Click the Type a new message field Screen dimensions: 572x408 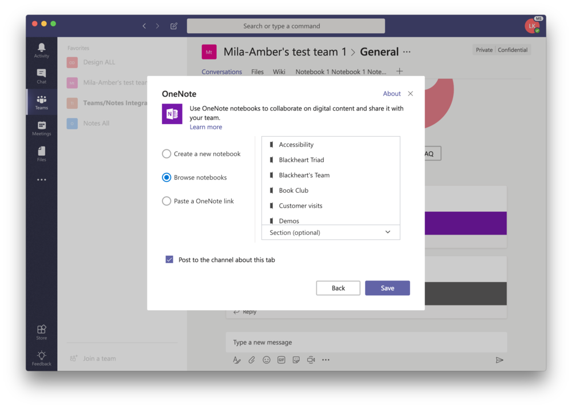[x=366, y=342]
